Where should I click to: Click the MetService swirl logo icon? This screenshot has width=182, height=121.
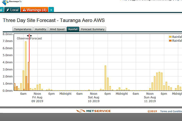pos(80,111)
